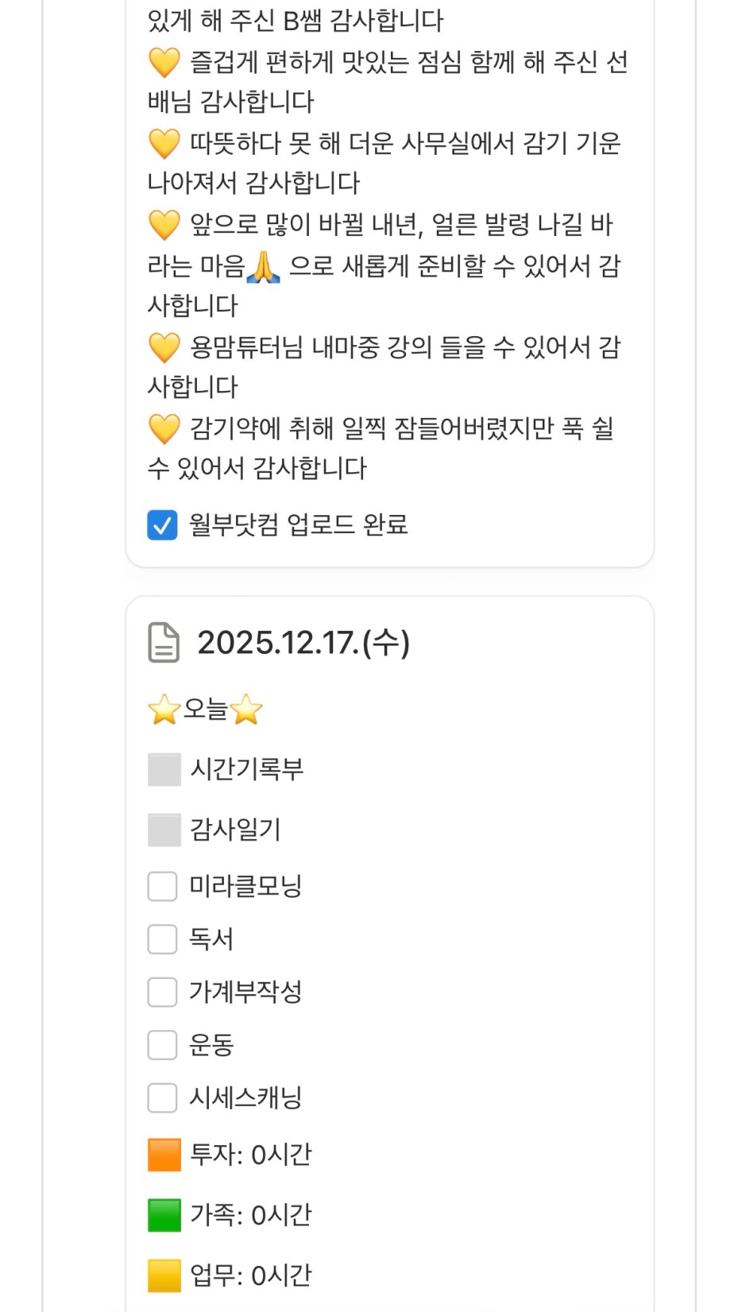Click the gray square beside 감사일기
The image size is (742, 1312).
coord(164,830)
